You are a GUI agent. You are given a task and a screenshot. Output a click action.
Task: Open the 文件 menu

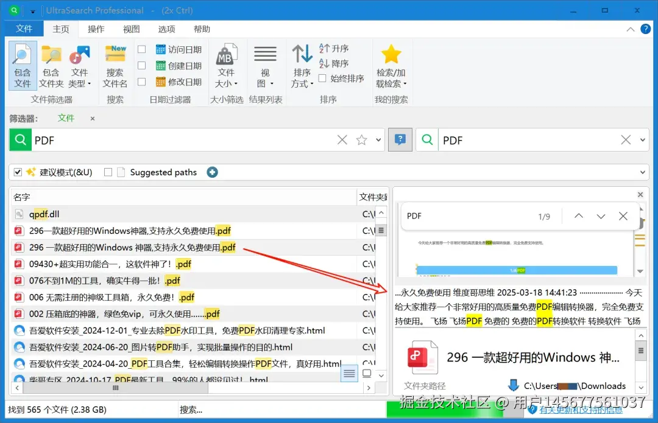24,28
